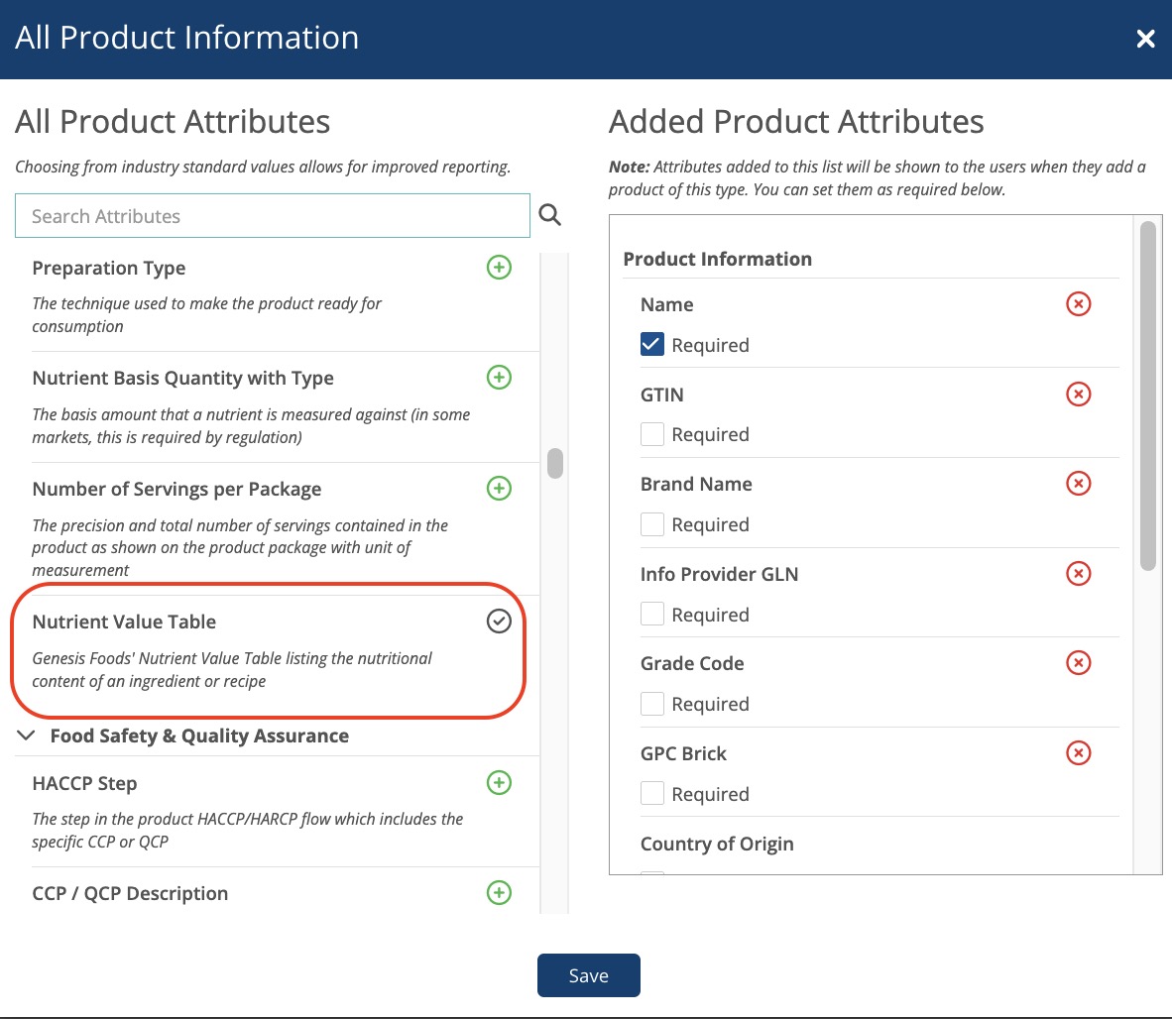Uncheck Required for Name
Image resolution: width=1172 pixels, height=1019 pixels.
tap(652, 345)
